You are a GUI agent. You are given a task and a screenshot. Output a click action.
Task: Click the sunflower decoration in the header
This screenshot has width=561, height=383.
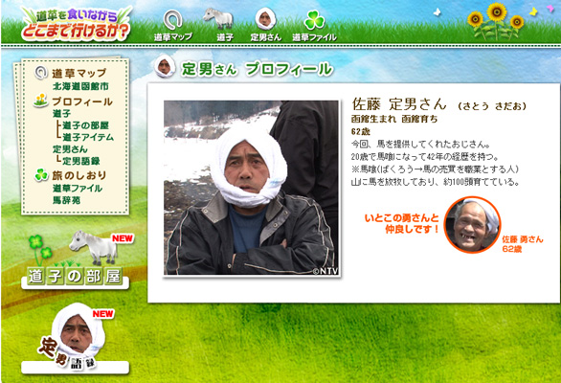pos(496,20)
